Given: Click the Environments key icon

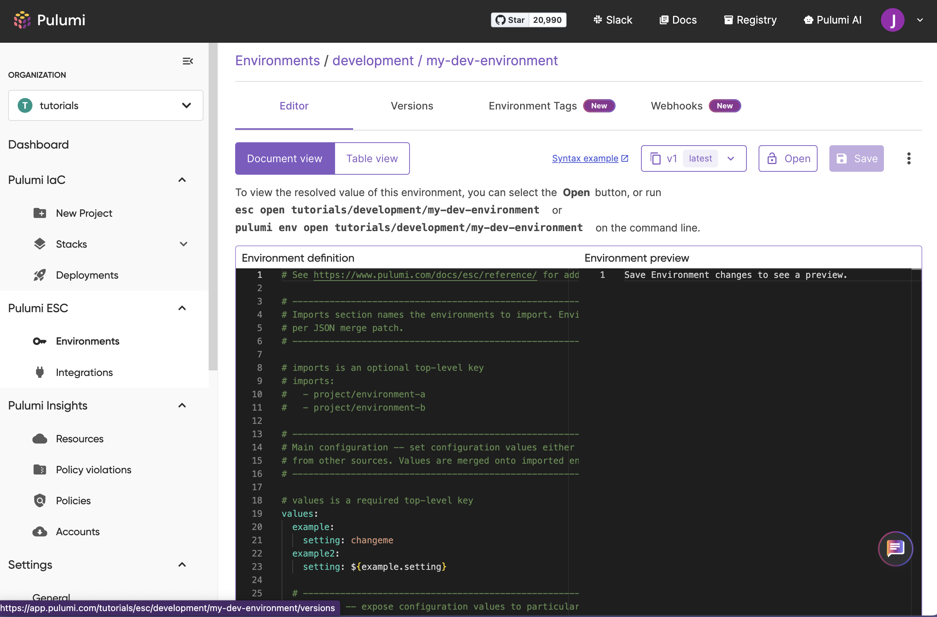Looking at the screenshot, I should (40, 341).
